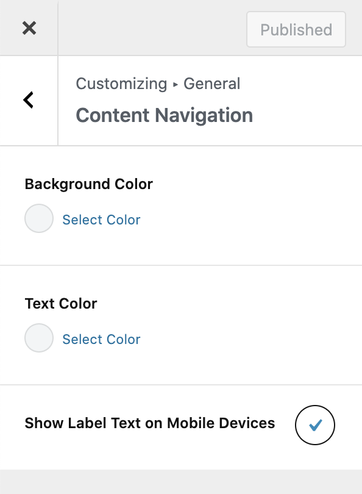Image resolution: width=362 pixels, height=494 pixels.
Task: Click the Content Navigation heading
Action: (x=163, y=115)
